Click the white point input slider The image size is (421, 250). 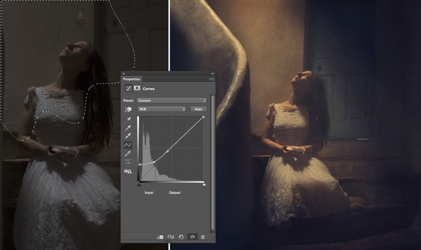click(204, 185)
